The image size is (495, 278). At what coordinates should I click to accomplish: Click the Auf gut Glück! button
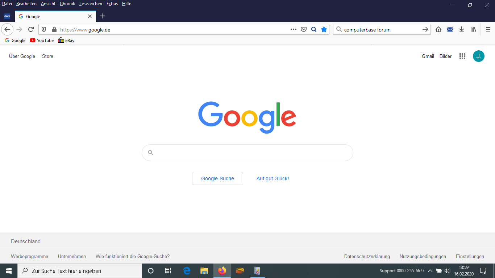click(x=273, y=178)
